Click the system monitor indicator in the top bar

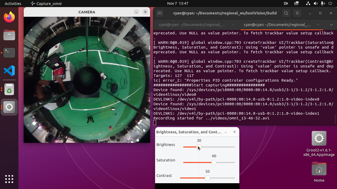(x=296, y=3)
